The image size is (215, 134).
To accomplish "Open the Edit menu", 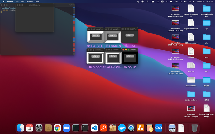I will point(23,2).
